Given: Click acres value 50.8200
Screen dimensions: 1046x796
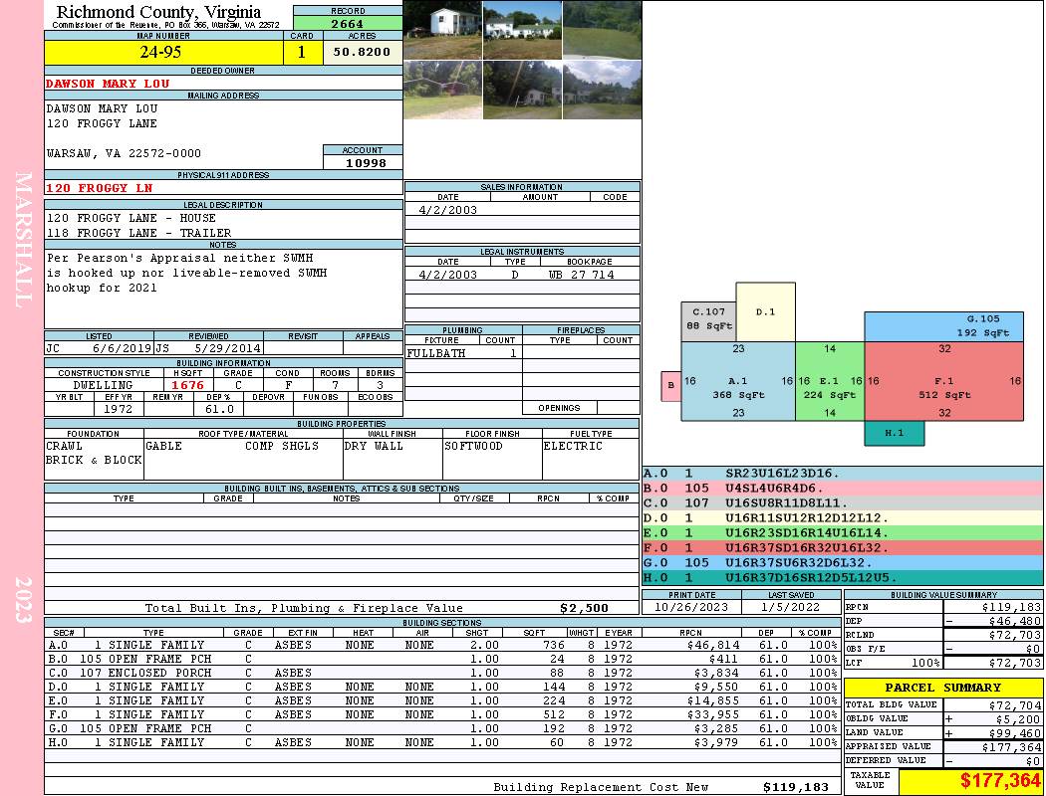Looking at the screenshot, I should [363, 52].
